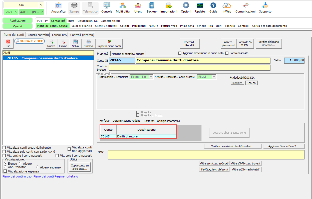The width and height of the screenshot is (312, 199).
Task: Check Visualizza conti creati dall'utente
Action: pos(4,148)
